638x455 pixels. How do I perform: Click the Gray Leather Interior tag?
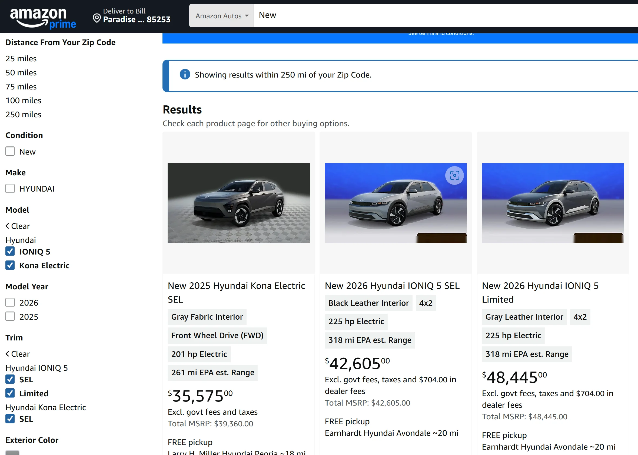pyautogui.click(x=524, y=317)
